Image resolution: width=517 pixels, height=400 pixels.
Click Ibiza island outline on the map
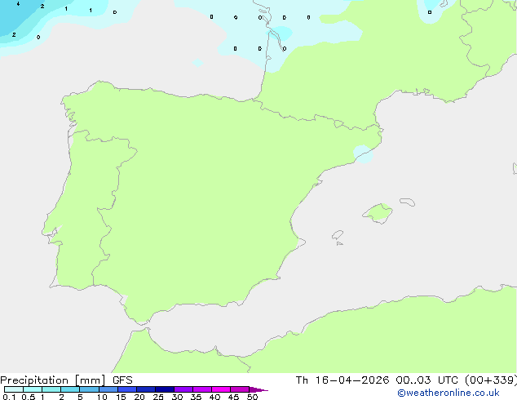coord(338,235)
